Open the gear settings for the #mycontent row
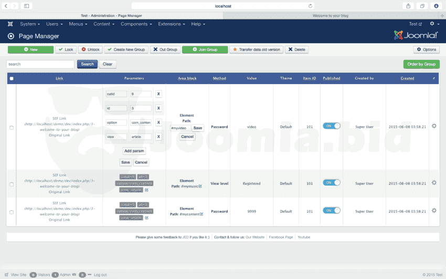Viewport: 446px width, 279px height. coord(434,211)
